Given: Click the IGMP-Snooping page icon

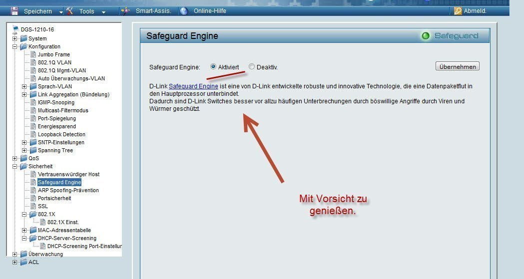Looking at the screenshot, I should coord(33,102).
